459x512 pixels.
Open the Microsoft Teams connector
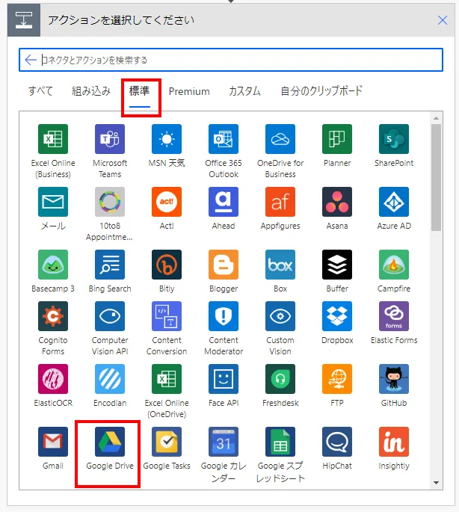point(110,139)
